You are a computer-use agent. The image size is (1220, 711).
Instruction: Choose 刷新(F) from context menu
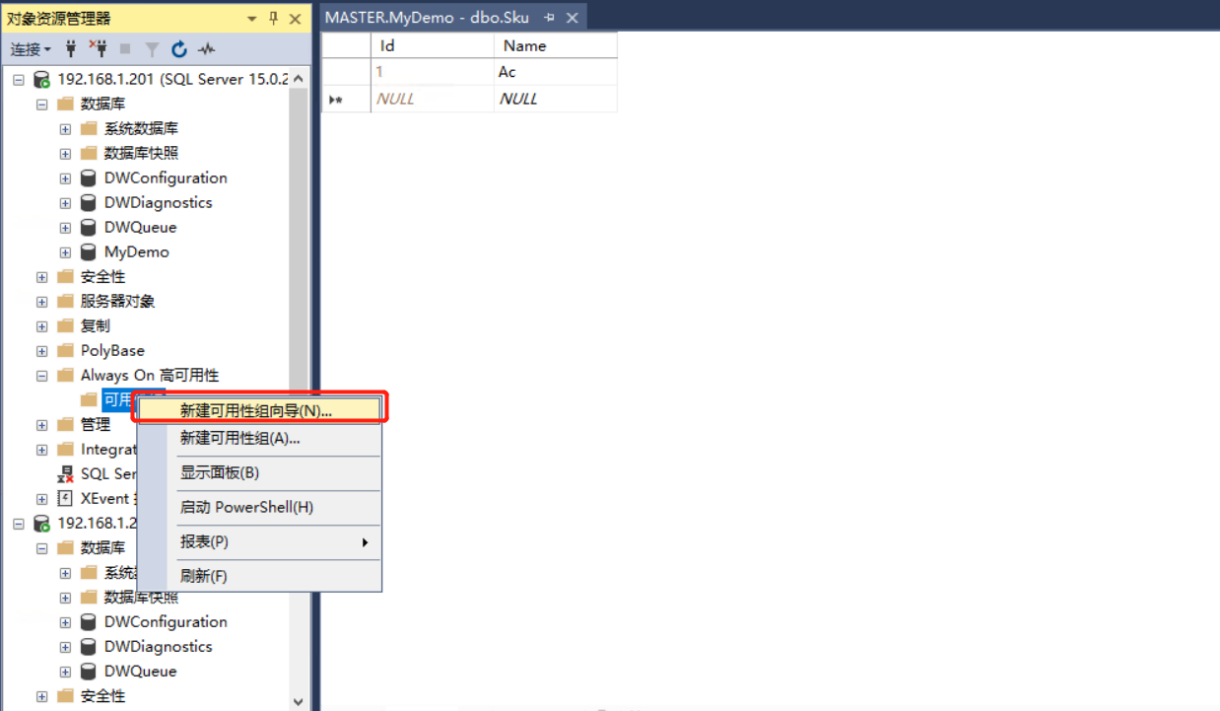pyautogui.click(x=258, y=576)
